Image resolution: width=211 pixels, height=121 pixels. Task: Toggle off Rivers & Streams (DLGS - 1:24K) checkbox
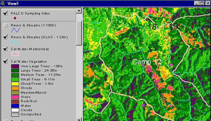click(x=6, y=37)
